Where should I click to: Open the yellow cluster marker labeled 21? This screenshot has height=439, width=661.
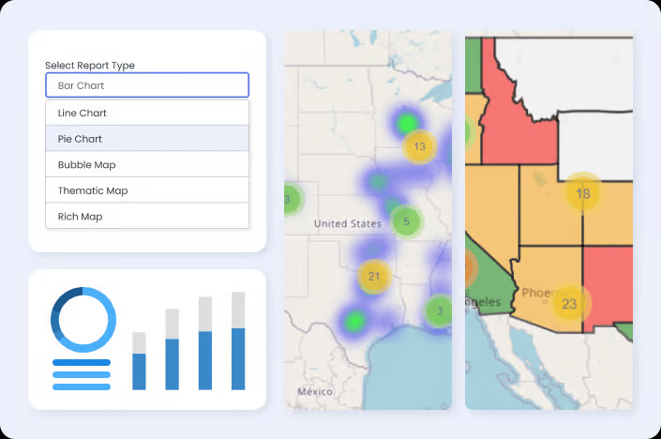[374, 276]
